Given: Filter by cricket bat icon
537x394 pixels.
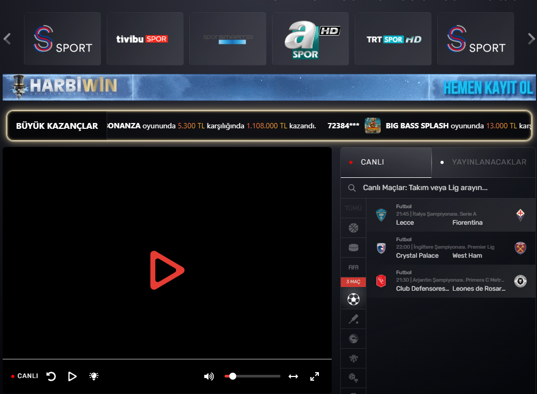Looking at the screenshot, I should click(354, 319).
